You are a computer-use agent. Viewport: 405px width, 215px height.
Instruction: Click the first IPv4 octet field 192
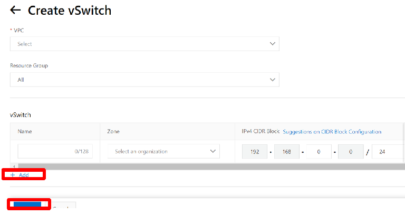255,152
